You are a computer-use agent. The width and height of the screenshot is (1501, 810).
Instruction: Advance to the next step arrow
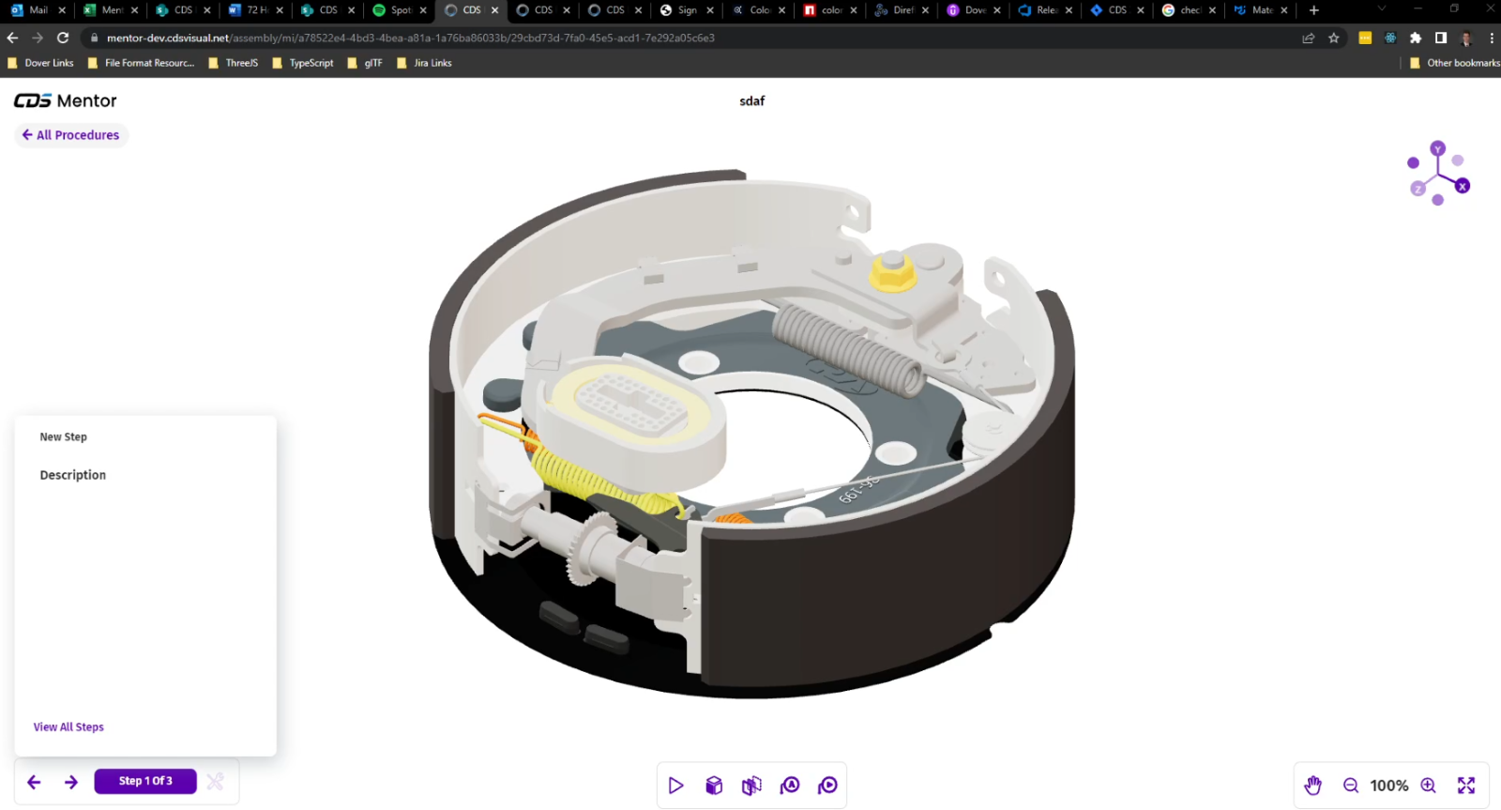click(x=71, y=782)
